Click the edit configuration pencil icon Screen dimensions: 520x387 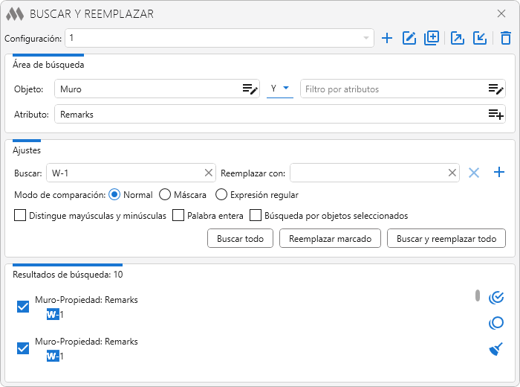(x=409, y=38)
